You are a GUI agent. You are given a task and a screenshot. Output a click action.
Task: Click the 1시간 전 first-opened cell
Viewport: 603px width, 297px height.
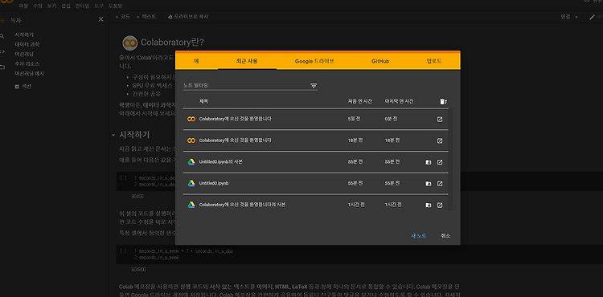coord(356,205)
